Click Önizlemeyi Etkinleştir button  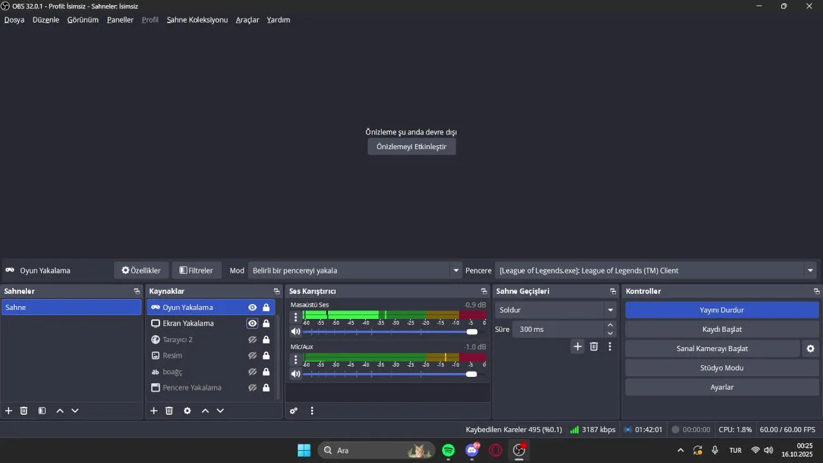point(411,147)
